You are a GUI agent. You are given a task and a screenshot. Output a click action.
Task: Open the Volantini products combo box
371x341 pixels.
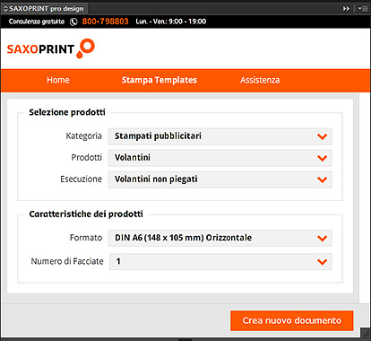click(x=220, y=158)
